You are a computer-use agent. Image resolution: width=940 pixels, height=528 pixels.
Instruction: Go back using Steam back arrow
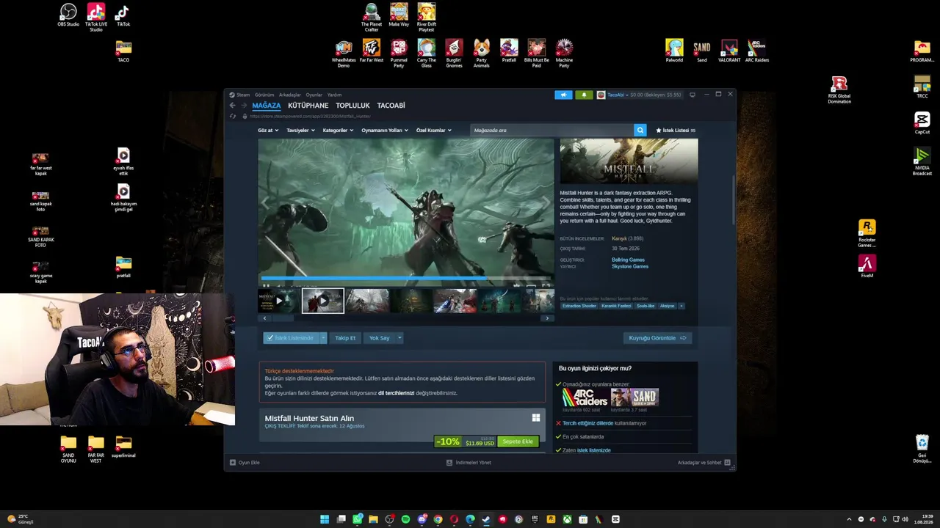click(233, 106)
